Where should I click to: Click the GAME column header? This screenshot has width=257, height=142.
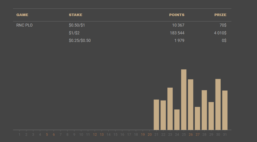pos(22,15)
